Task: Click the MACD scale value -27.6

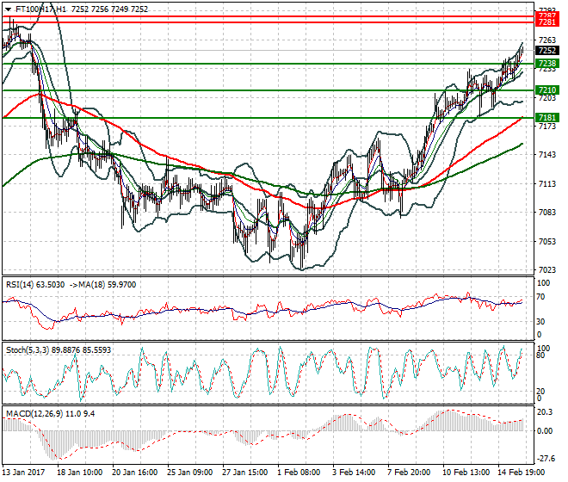Action: [546, 459]
